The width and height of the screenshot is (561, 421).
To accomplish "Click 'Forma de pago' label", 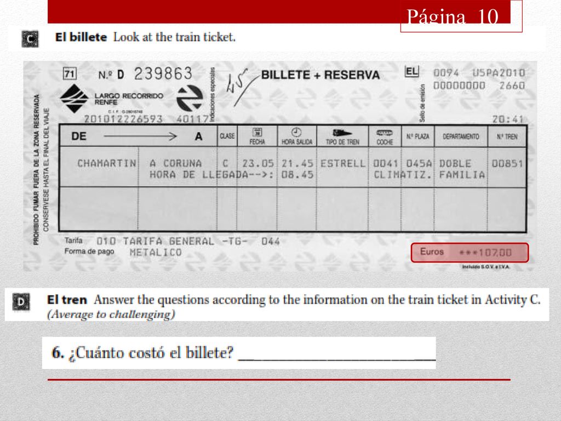I will (89, 251).
